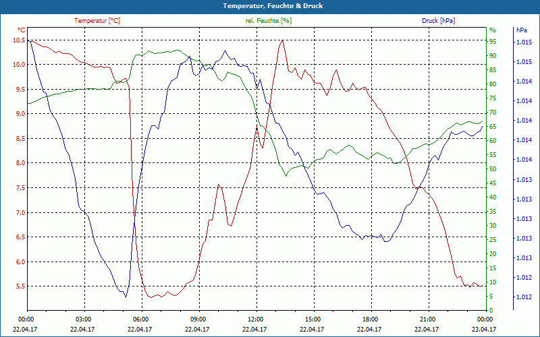Click the chart title 'Temperatur, Feuchte & Druck'
The image size is (540, 337).
(x=273, y=6)
